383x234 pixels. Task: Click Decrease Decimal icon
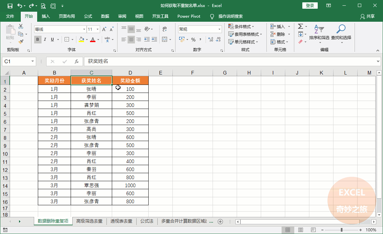(x=218, y=39)
